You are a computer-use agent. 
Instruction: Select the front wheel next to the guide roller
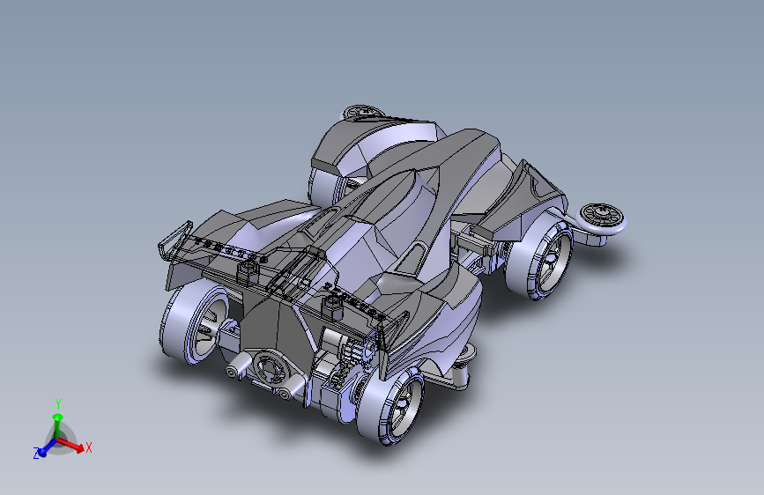tap(539, 258)
